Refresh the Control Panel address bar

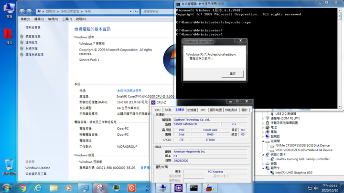click(x=136, y=11)
